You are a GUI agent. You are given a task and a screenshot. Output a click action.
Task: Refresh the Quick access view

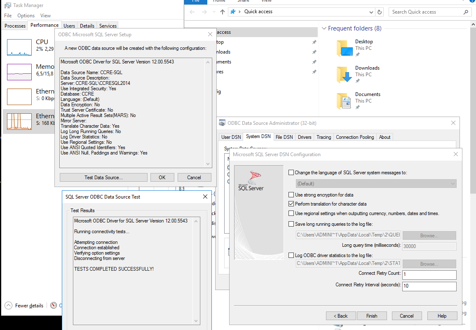click(x=380, y=12)
